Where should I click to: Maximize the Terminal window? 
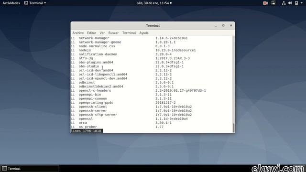pyautogui.click(x=223, y=25)
